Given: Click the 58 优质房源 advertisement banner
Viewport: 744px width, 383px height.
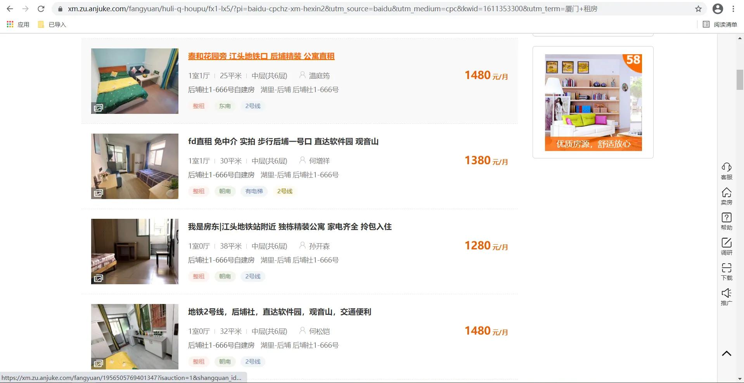Looking at the screenshot, I should (593, 102).
